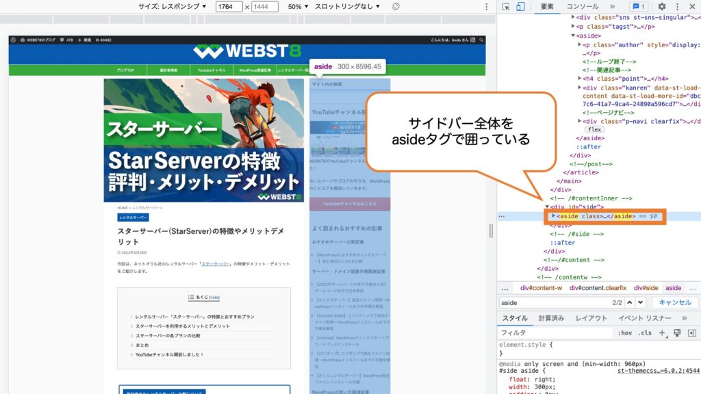Open device toolbar more options menu

(x=487, y=7)
